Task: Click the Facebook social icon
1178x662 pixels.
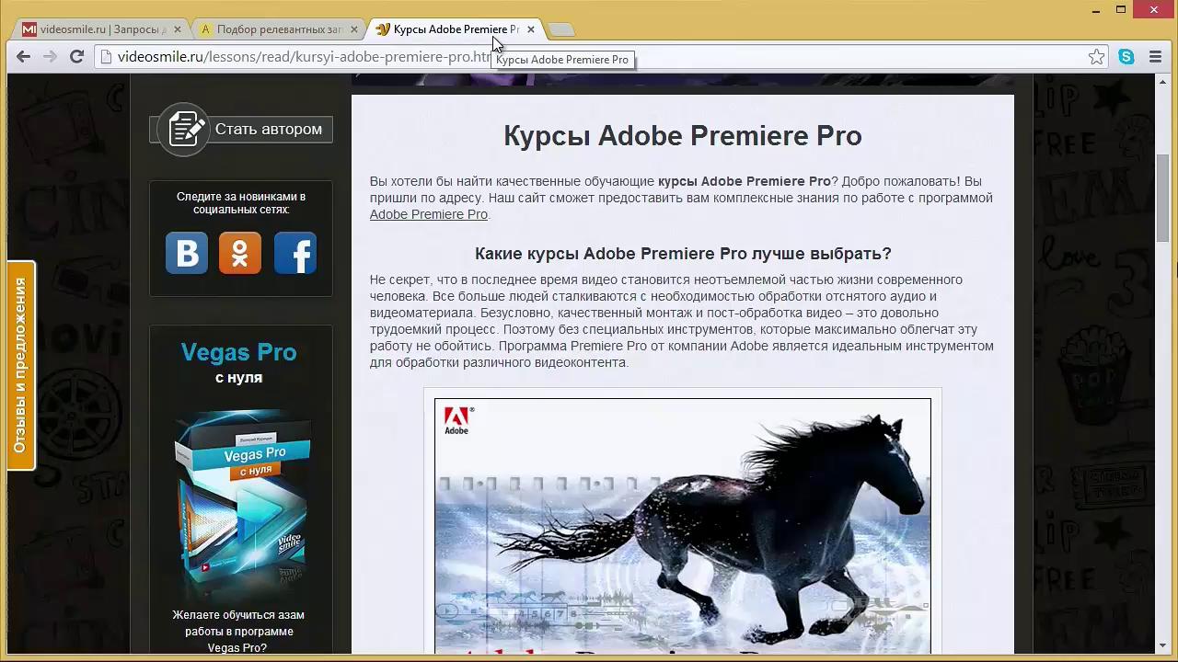Action: [295, 253]
